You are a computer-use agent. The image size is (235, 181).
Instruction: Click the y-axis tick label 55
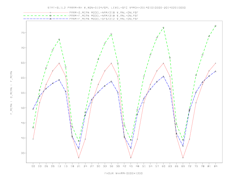coord(23,93)
